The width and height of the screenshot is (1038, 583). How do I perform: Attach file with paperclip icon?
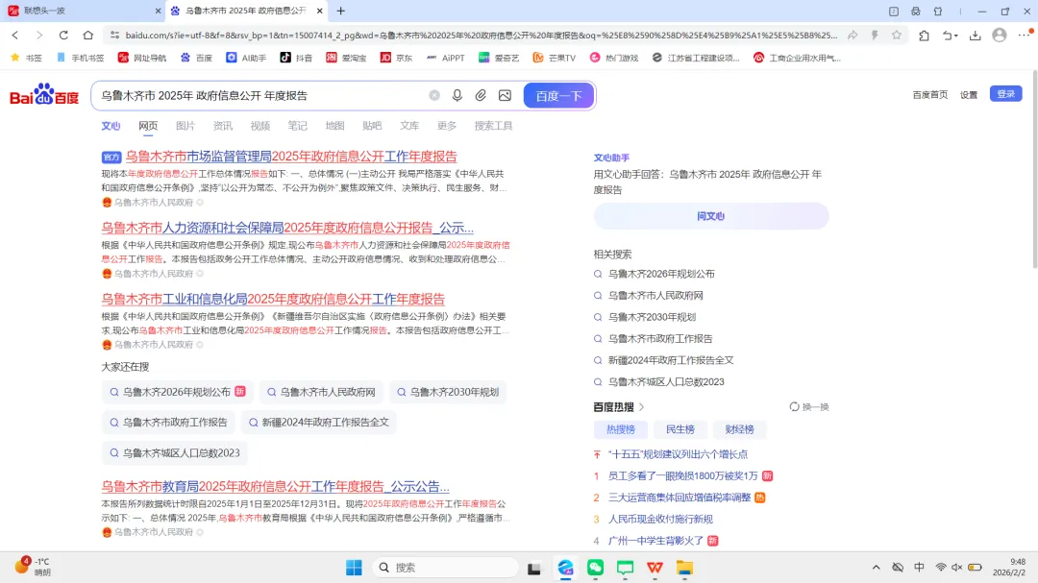tap(481, 95)
